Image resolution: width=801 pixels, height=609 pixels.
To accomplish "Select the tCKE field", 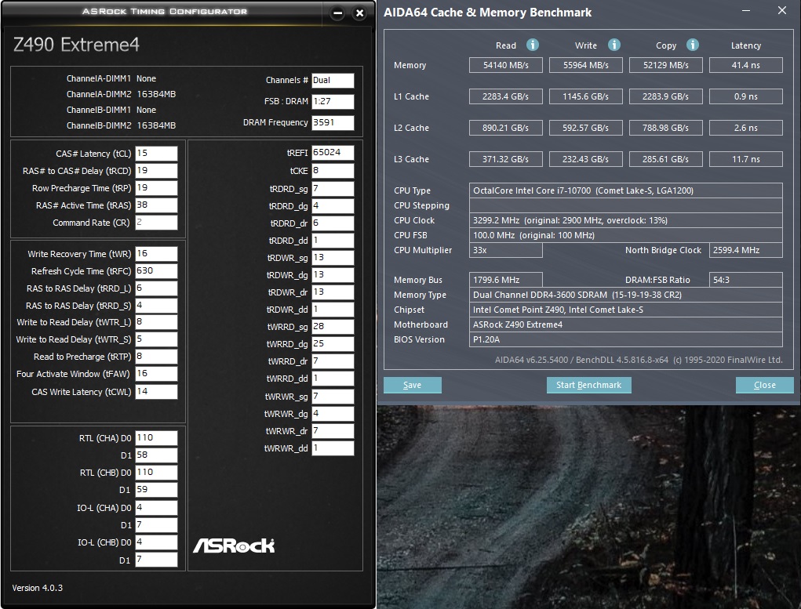I will pos(333,171).
